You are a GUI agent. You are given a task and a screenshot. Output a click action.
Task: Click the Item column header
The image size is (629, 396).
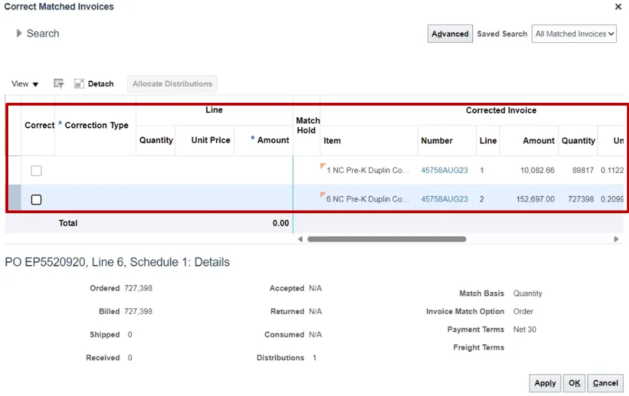click(x=332, y=141)
